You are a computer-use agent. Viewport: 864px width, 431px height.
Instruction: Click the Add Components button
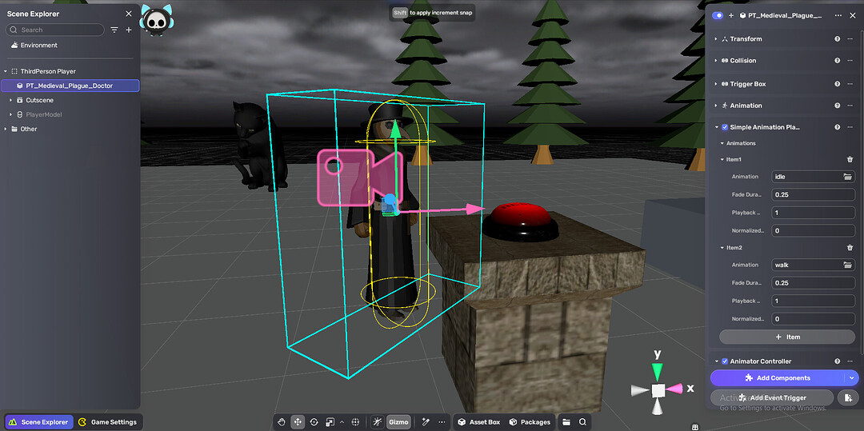click(777, 378)
